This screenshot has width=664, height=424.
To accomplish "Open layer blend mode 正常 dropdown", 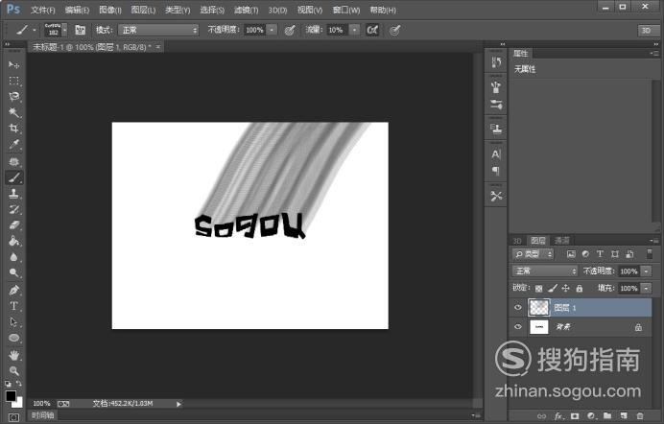I will tap(545, 271).
